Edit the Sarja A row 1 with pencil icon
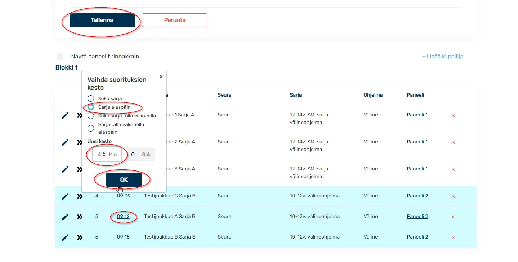The width and height of the screenshot is (518, 262). pos(65,115)
